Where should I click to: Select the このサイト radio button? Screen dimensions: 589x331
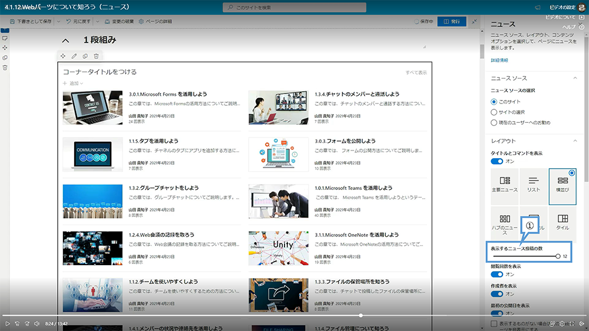494,102
